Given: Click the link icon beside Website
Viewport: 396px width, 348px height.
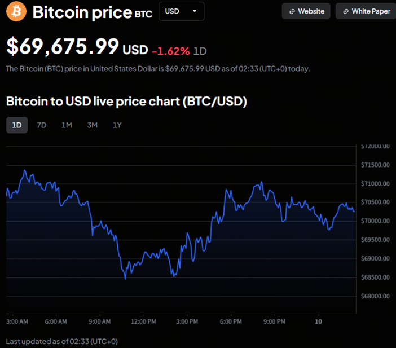Looking at the screenshot, I should 292,11.
